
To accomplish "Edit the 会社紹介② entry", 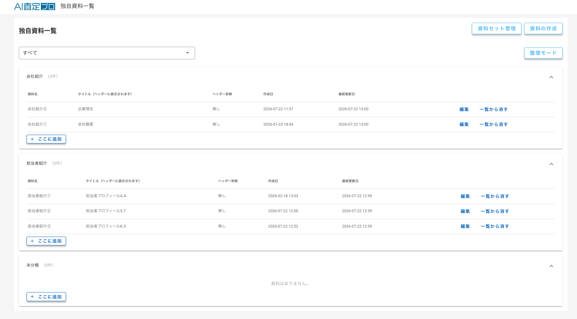I will (x=464, y=109).
